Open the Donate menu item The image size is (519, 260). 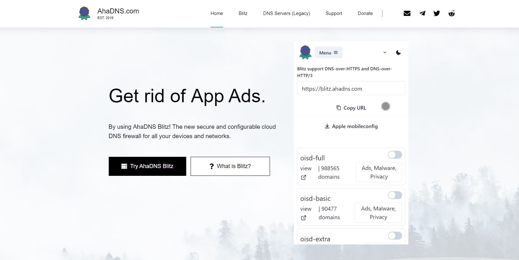(x=365, y=13)
